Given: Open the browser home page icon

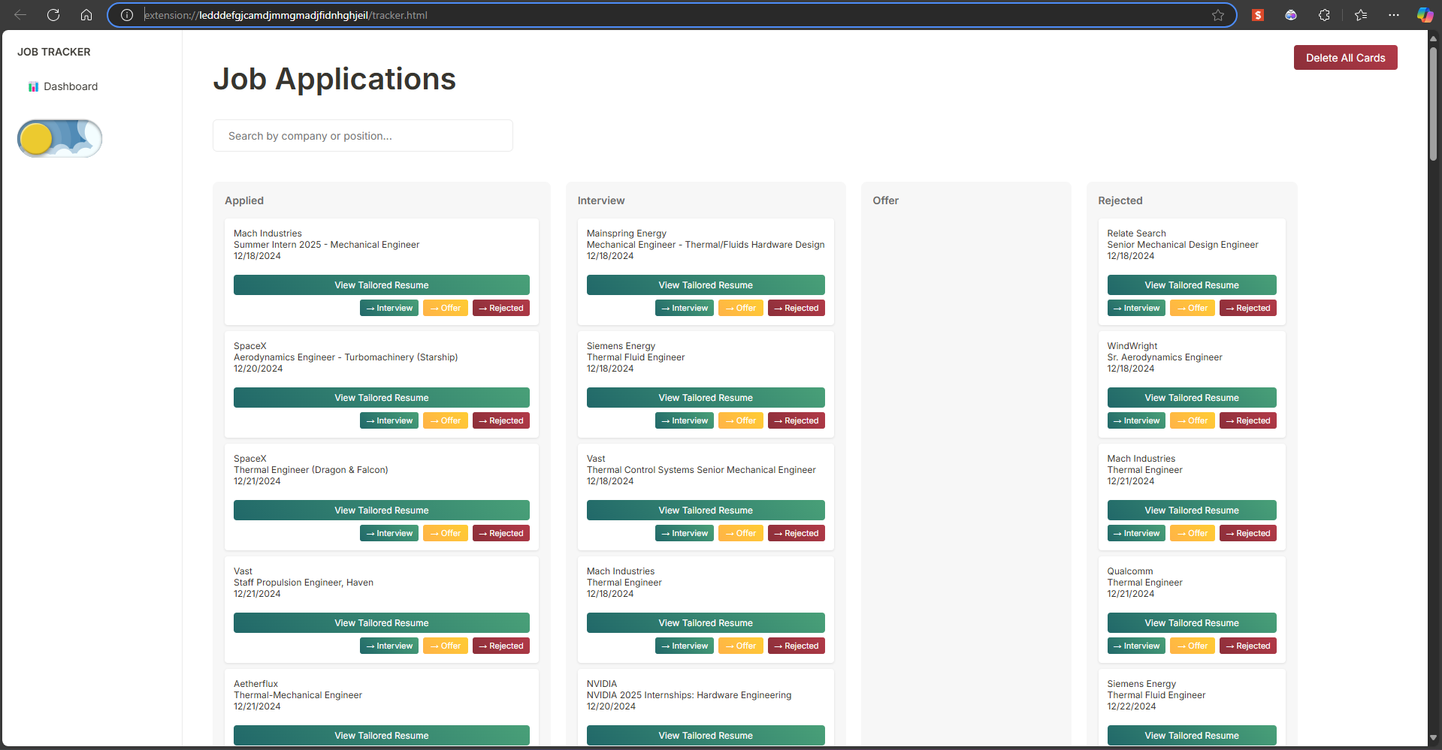Looking at the screenshot, I should point(86,15).
